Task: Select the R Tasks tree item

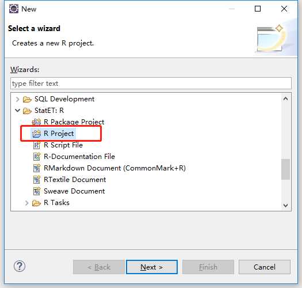Action: coord(56,203)
